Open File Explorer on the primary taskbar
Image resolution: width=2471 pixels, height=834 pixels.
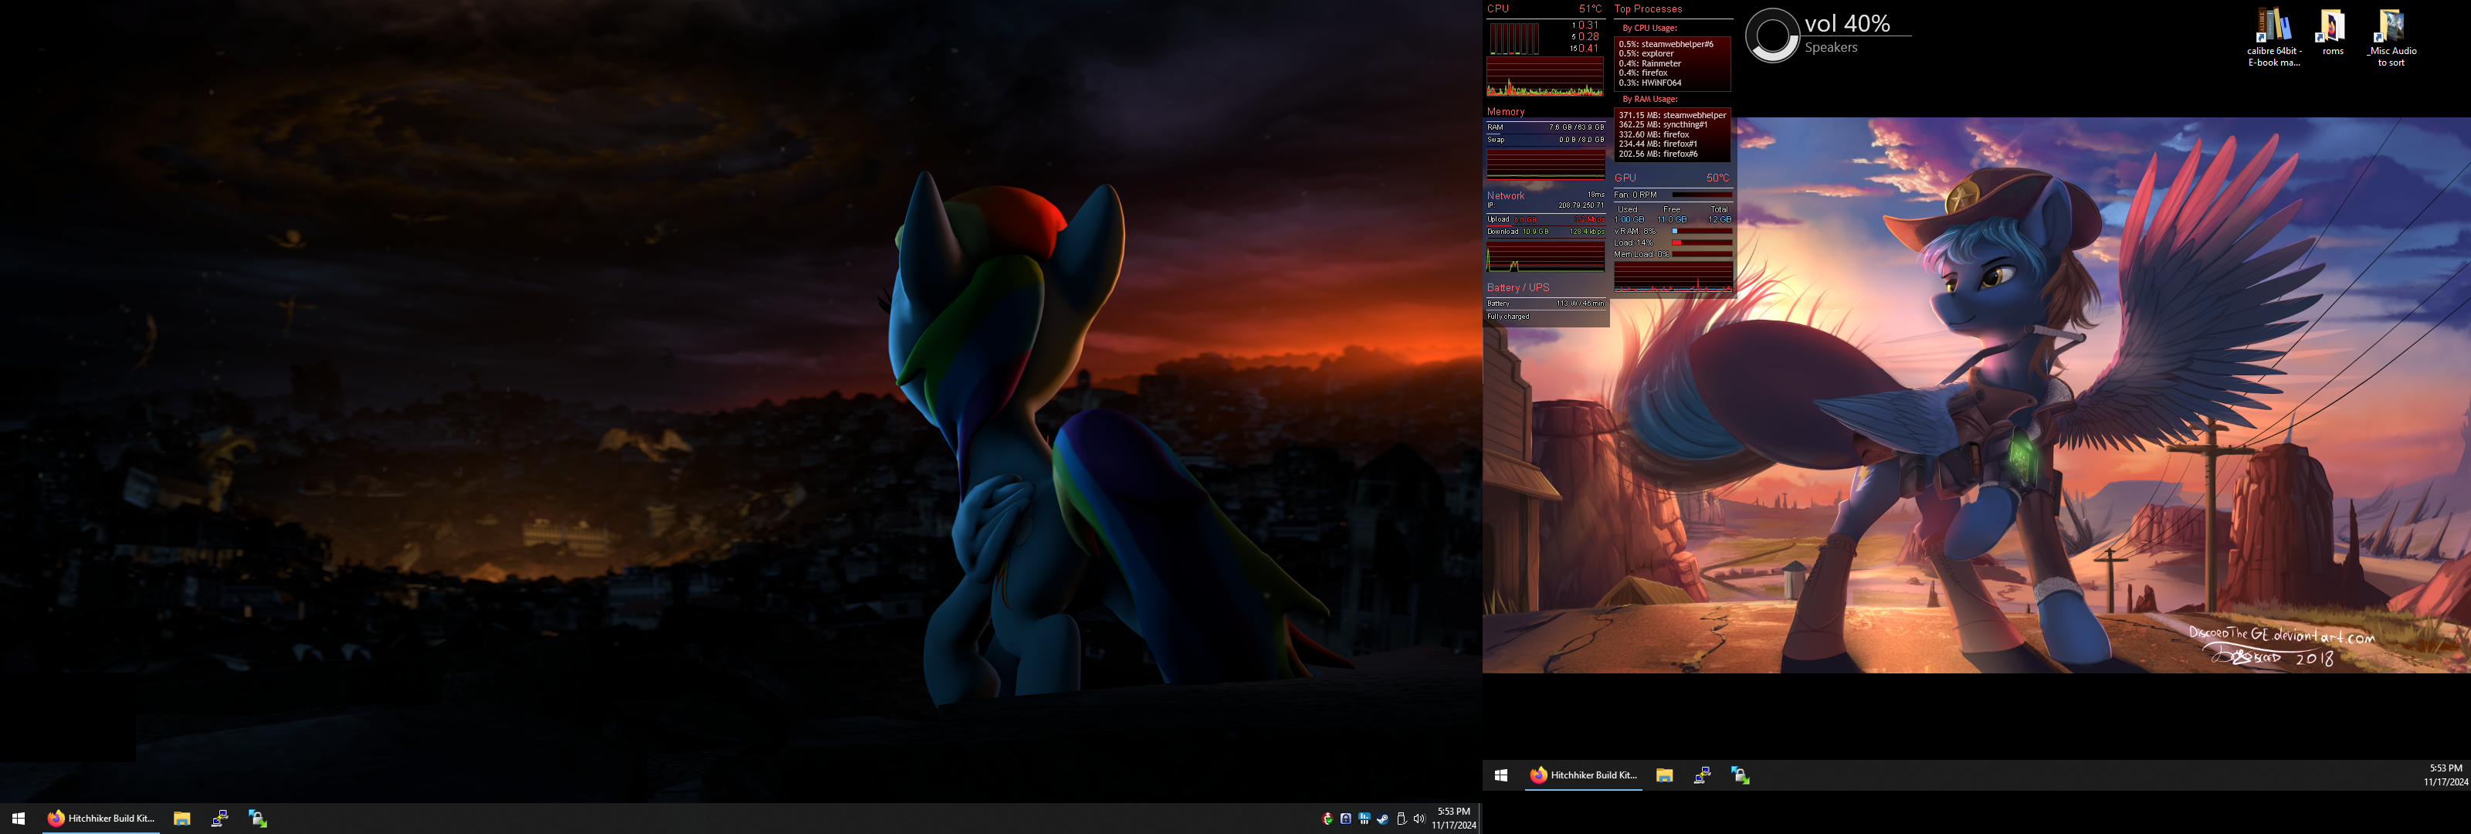pos(181,818)
